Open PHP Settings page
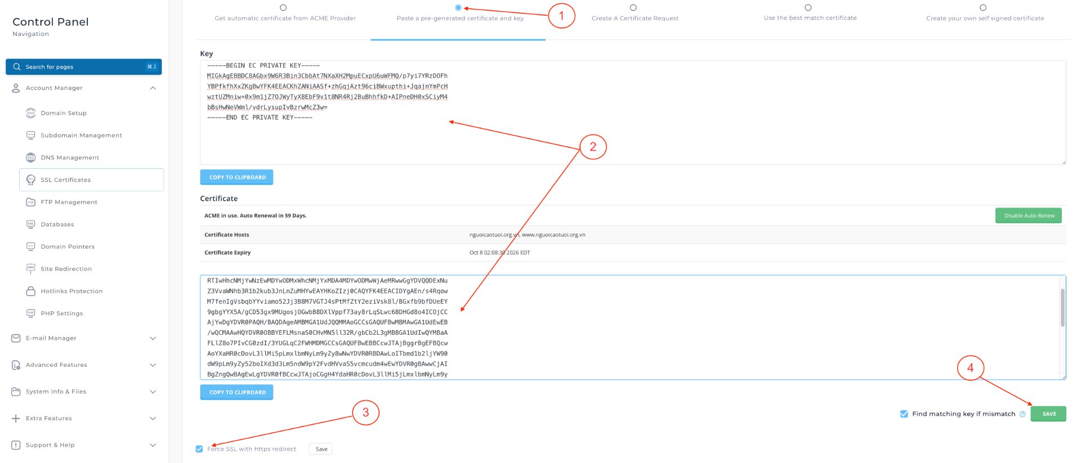Image resolution: width=1081 pixels, height=463 pixels. 61,313
